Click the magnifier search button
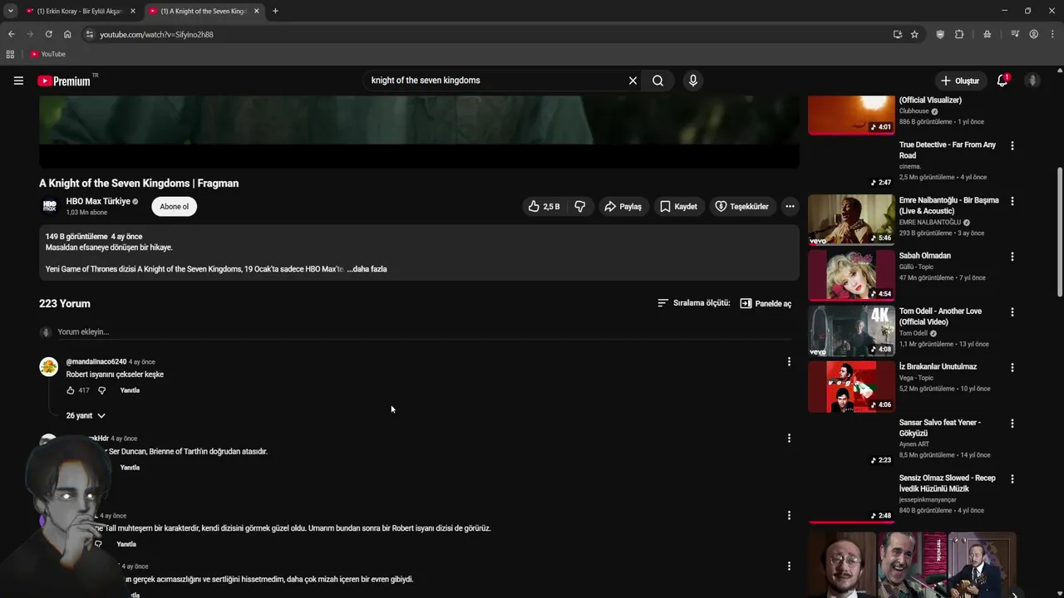 (658, 81)
